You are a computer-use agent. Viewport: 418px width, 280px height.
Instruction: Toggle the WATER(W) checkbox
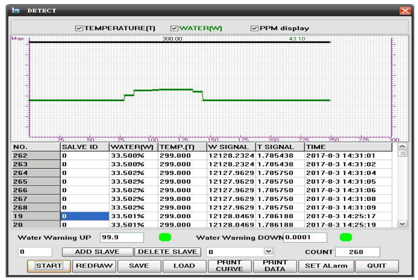pos(174,28)
